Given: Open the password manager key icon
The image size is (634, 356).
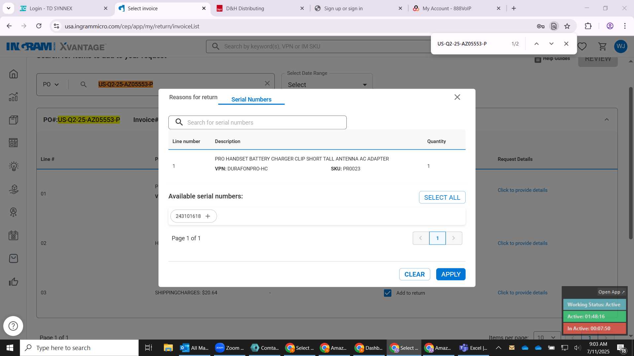Looking at the screenshot, I should (541, 26).
